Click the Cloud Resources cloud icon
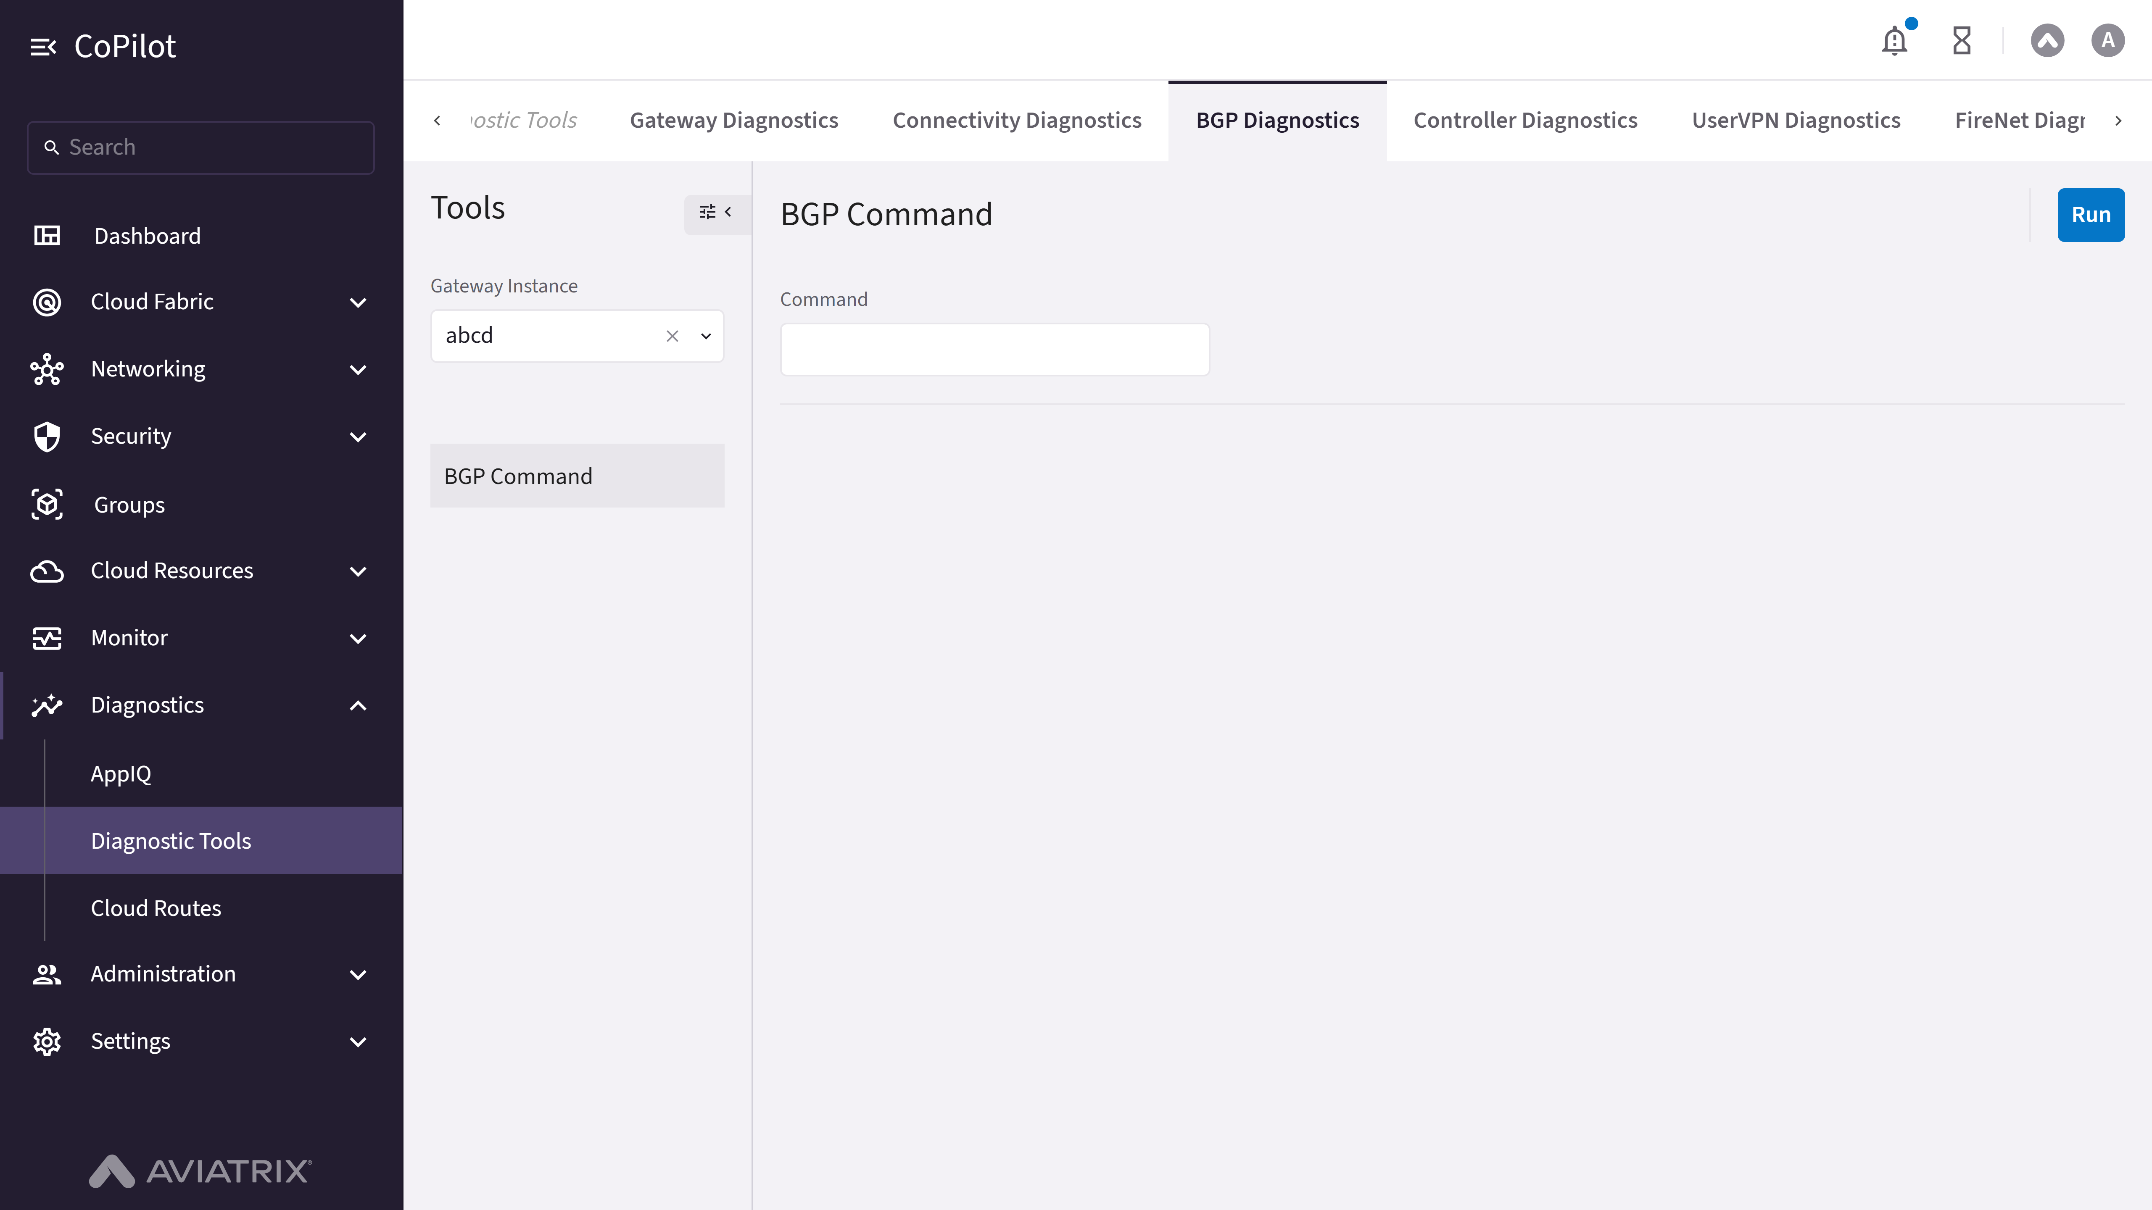The height and width of the screenshot is (1210, 2152). tap(47, 571)
